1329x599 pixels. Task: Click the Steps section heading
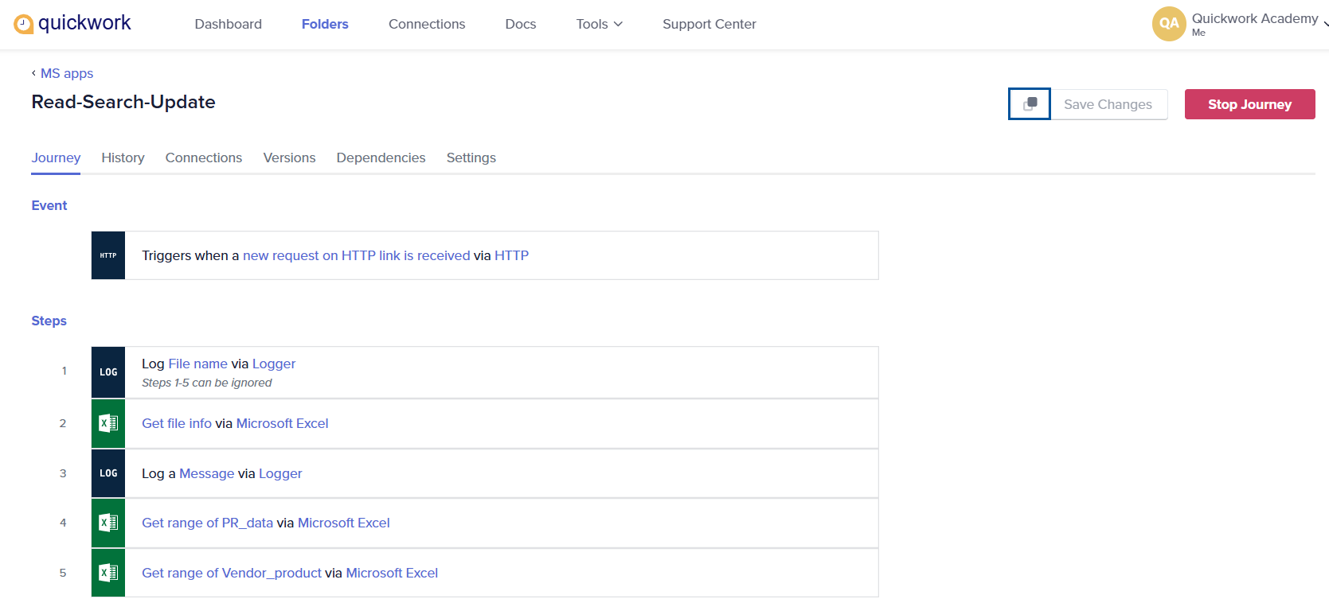coord(49,321)
